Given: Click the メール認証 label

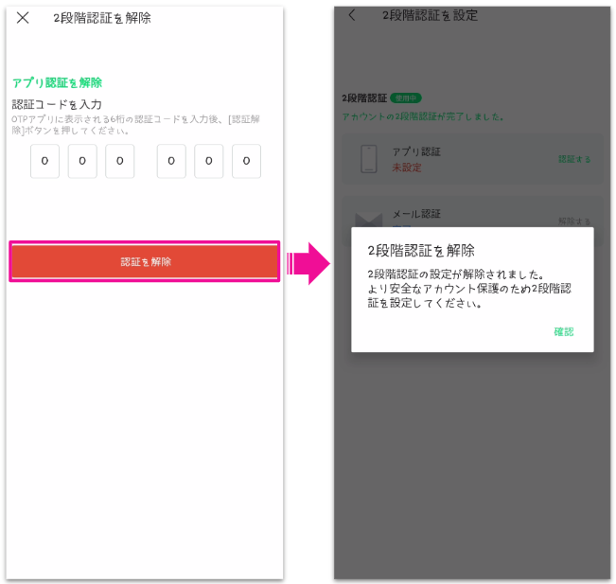Looking at the screenshot, I should 417,214.
